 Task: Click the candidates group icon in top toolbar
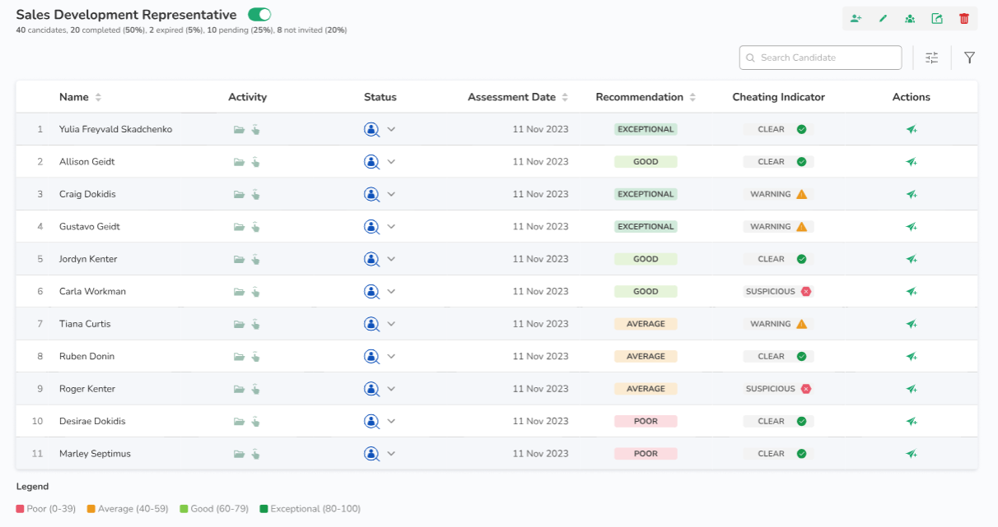[910, 18]
